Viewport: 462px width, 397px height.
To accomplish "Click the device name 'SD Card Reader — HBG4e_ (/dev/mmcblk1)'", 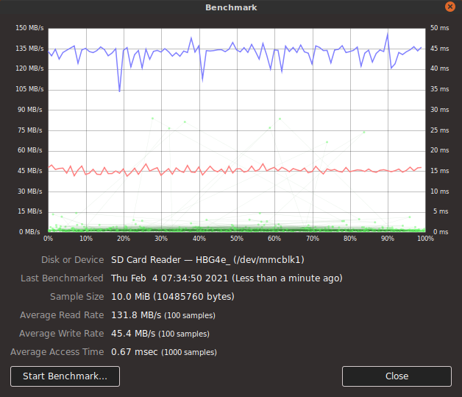I will [x=207, y=259].
